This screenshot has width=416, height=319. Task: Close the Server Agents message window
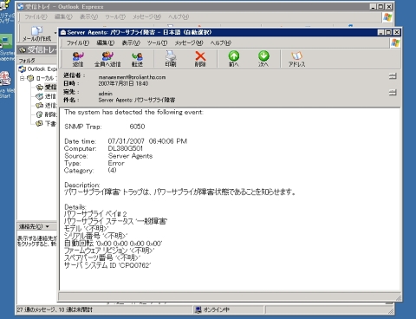[397, 32]
